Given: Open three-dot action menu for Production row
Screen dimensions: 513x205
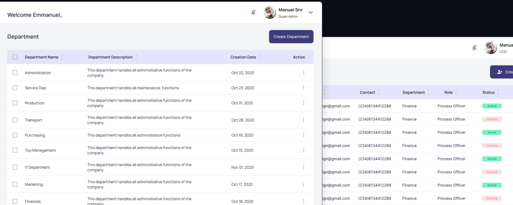Looking at the screenshot, I should tap(303, 103).
